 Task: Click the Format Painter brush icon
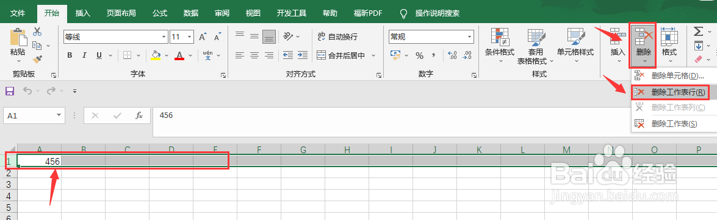(x=37, y=59)
